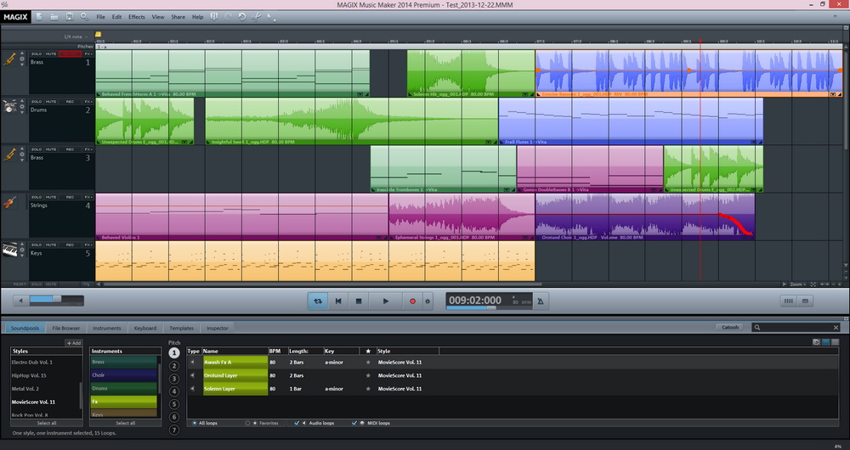The width and height of the screenshot is (850, 450).
Task: Adjust the master volume slider
Action: (57, 300)
